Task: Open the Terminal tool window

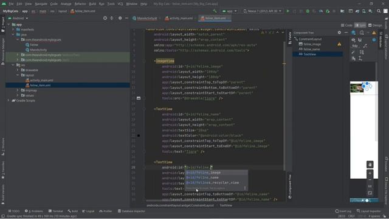Action: 55,211
